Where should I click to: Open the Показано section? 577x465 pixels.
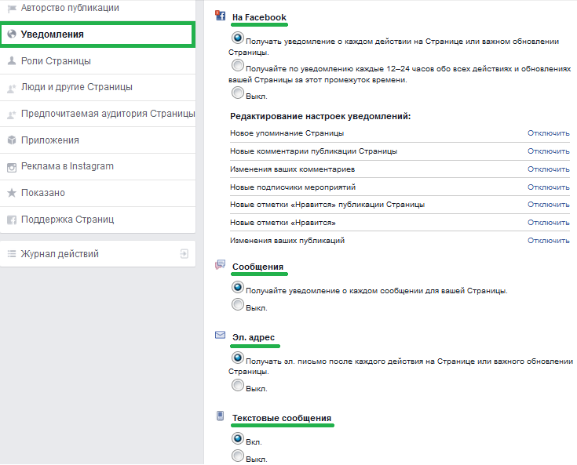click(97, 194)
